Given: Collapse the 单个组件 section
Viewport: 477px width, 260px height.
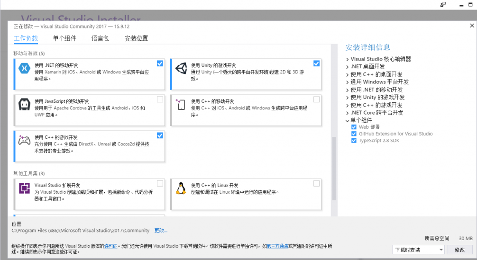Looking at the screenshot, I should [x=348, y=121].
